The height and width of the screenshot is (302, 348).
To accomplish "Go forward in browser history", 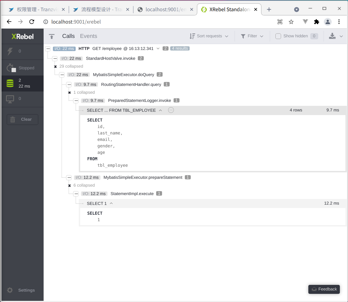I will tap(21, 22).
